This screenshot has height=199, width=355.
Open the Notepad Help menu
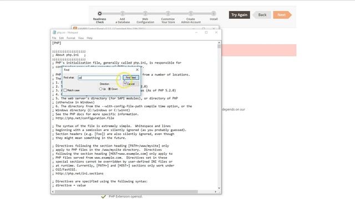[90, 38]
